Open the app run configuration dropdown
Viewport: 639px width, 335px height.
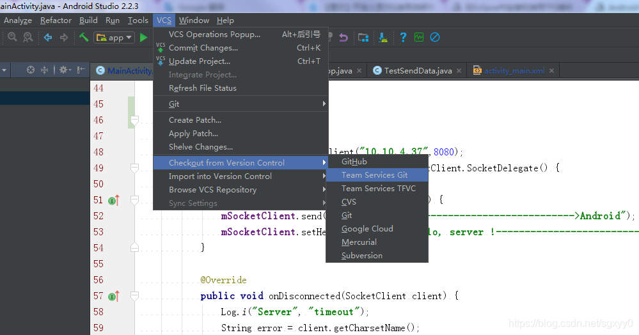tap(114, 38)
